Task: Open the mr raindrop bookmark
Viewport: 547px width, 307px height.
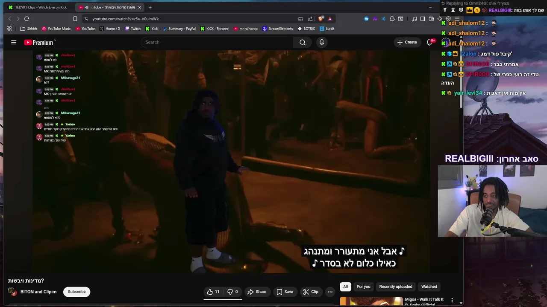Action: 245,29
